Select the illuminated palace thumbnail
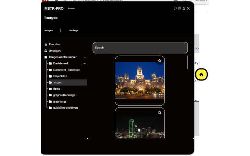The width and height of the screenshot is (250, 156). click(x=140, y=81)
